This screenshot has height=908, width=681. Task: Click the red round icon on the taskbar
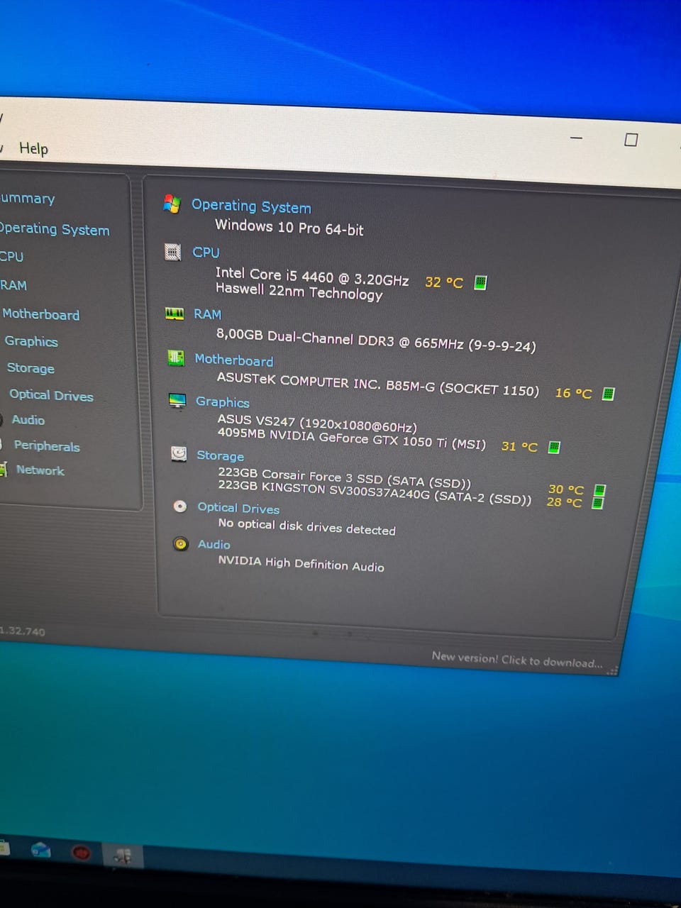[x=81, y=852]
